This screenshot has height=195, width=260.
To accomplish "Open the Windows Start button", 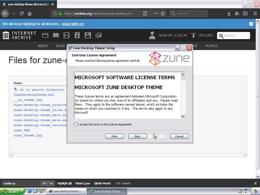I will [12, 191].
